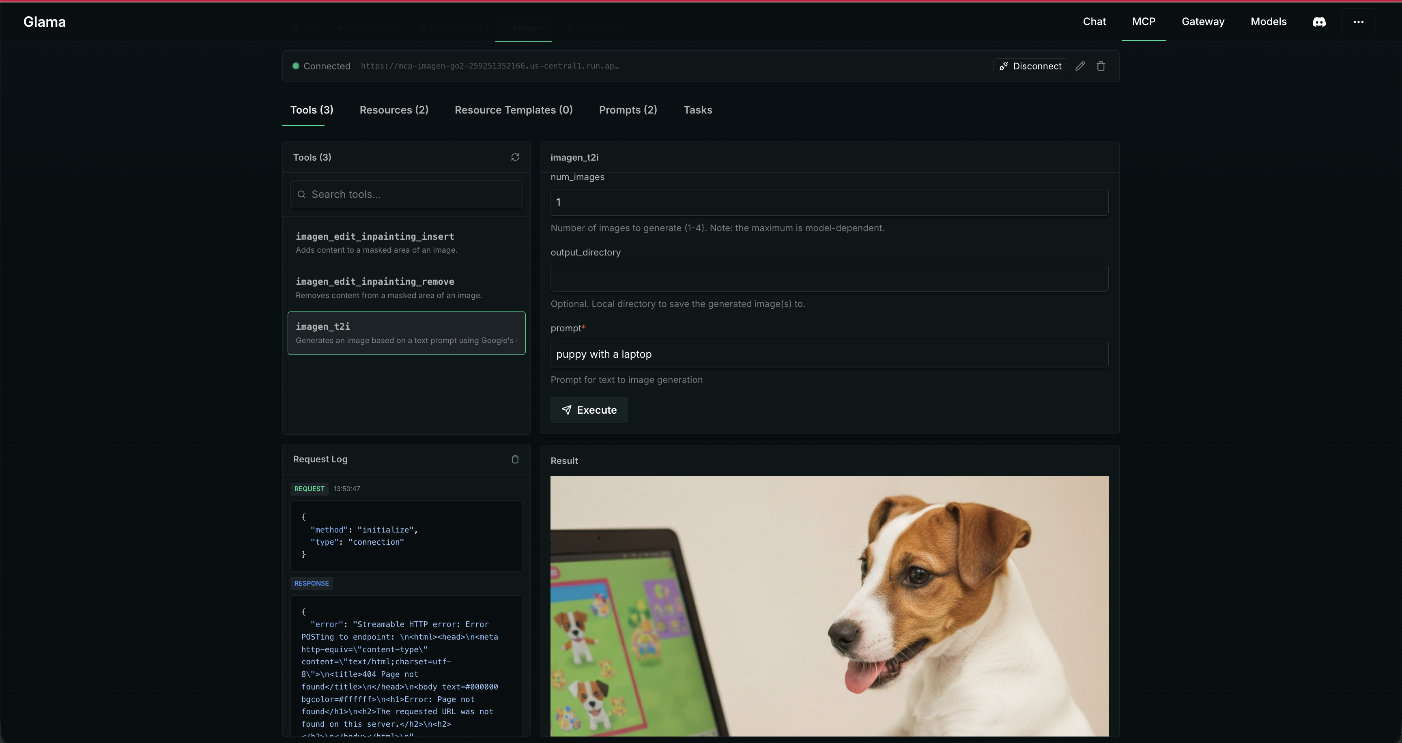Screen dimensions: 1402x743
Task: Clear the Request Log with its trash icon
Action: (515, 459)
